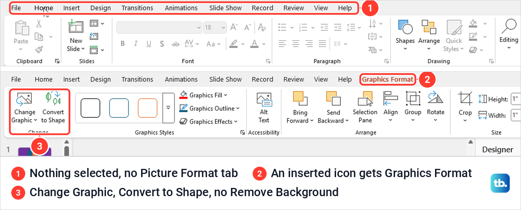521x210 pixels.
Task: Click the Cut scissors icon
Action: (39, 23)
